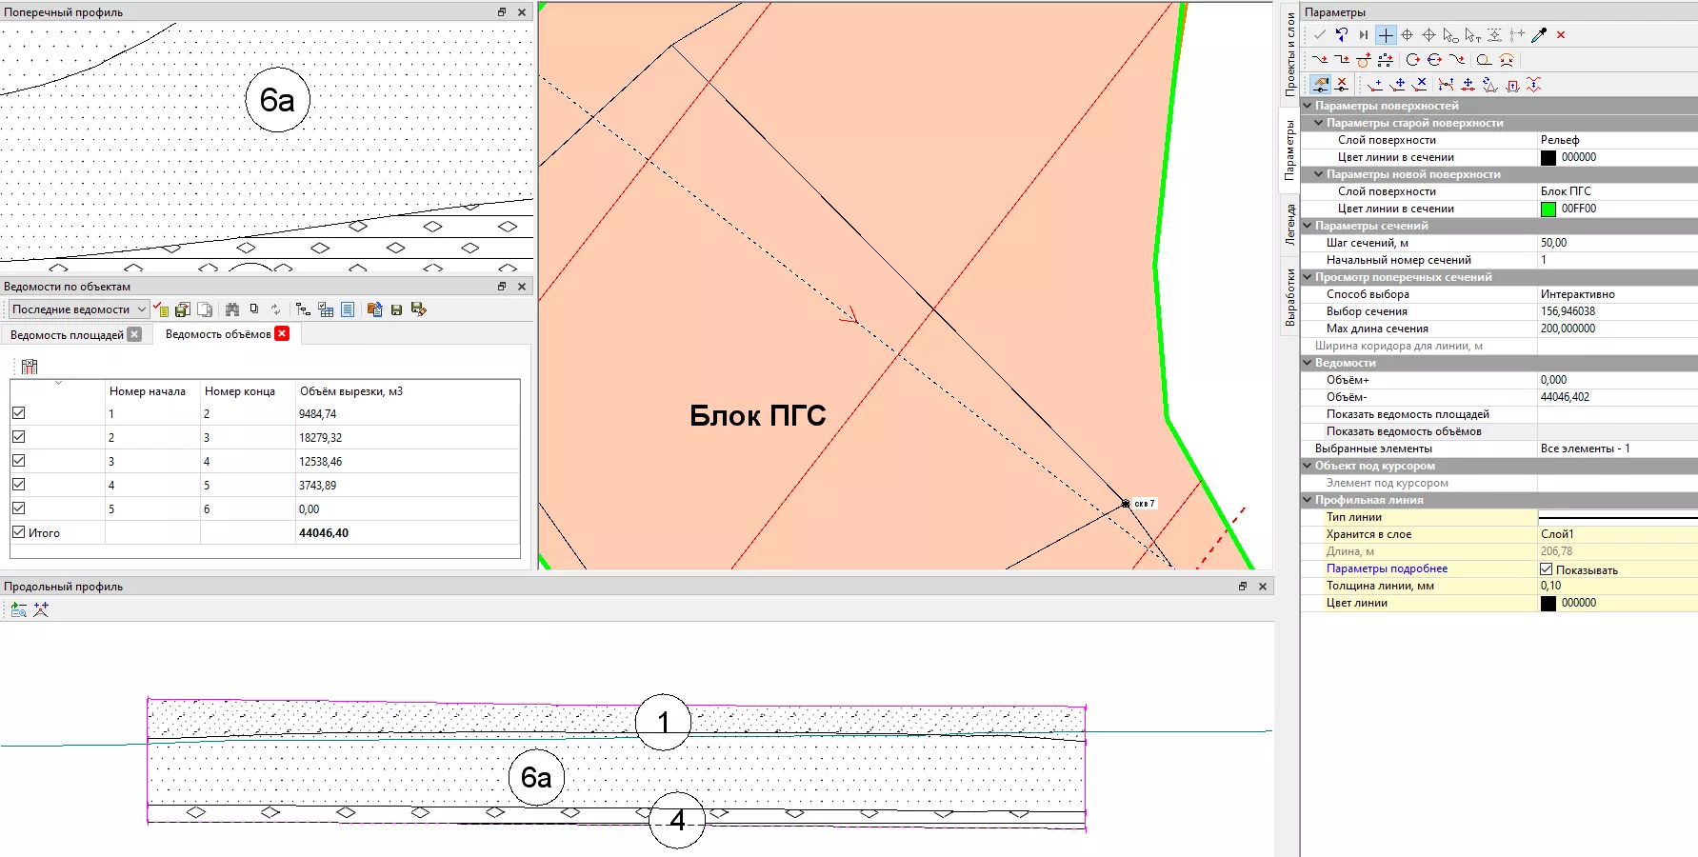This screenshot has height=857, width=1698.
Task: Click the tree structure view icon in Ведомости toolbar
Action: (303, 309)
